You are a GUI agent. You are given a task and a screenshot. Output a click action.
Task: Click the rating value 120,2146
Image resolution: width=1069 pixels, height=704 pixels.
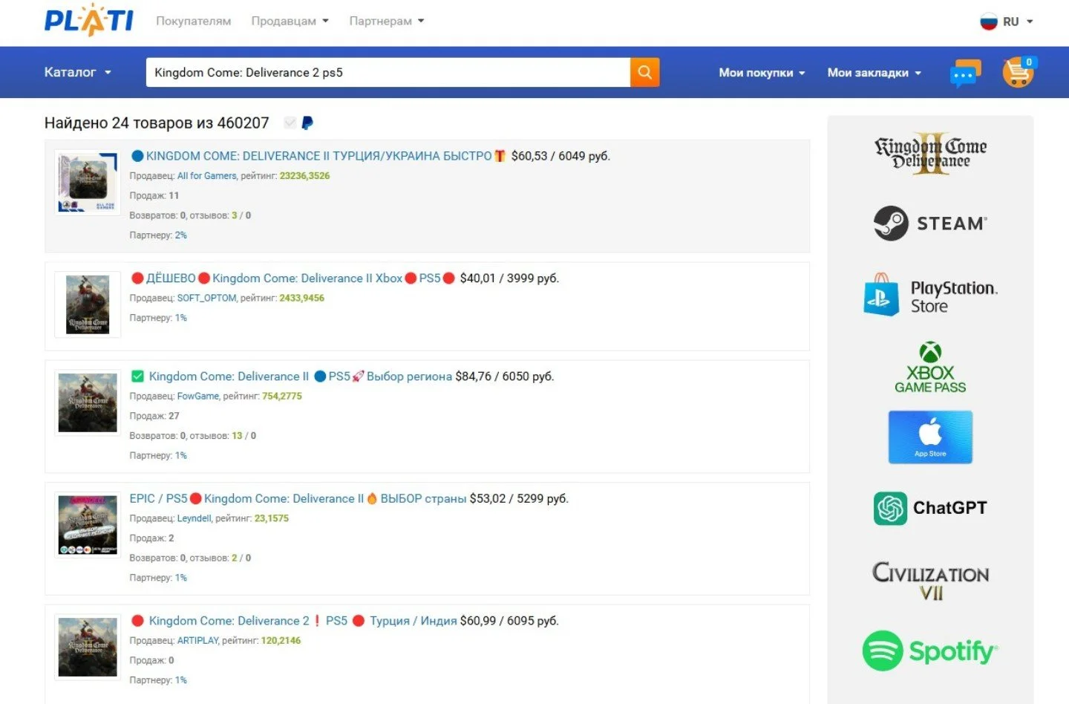pyautogui.click(x=281, y=640)
